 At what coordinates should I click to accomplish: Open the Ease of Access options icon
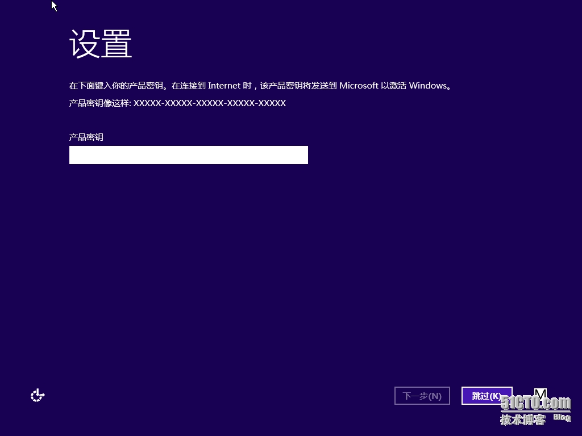click(38, 396)
